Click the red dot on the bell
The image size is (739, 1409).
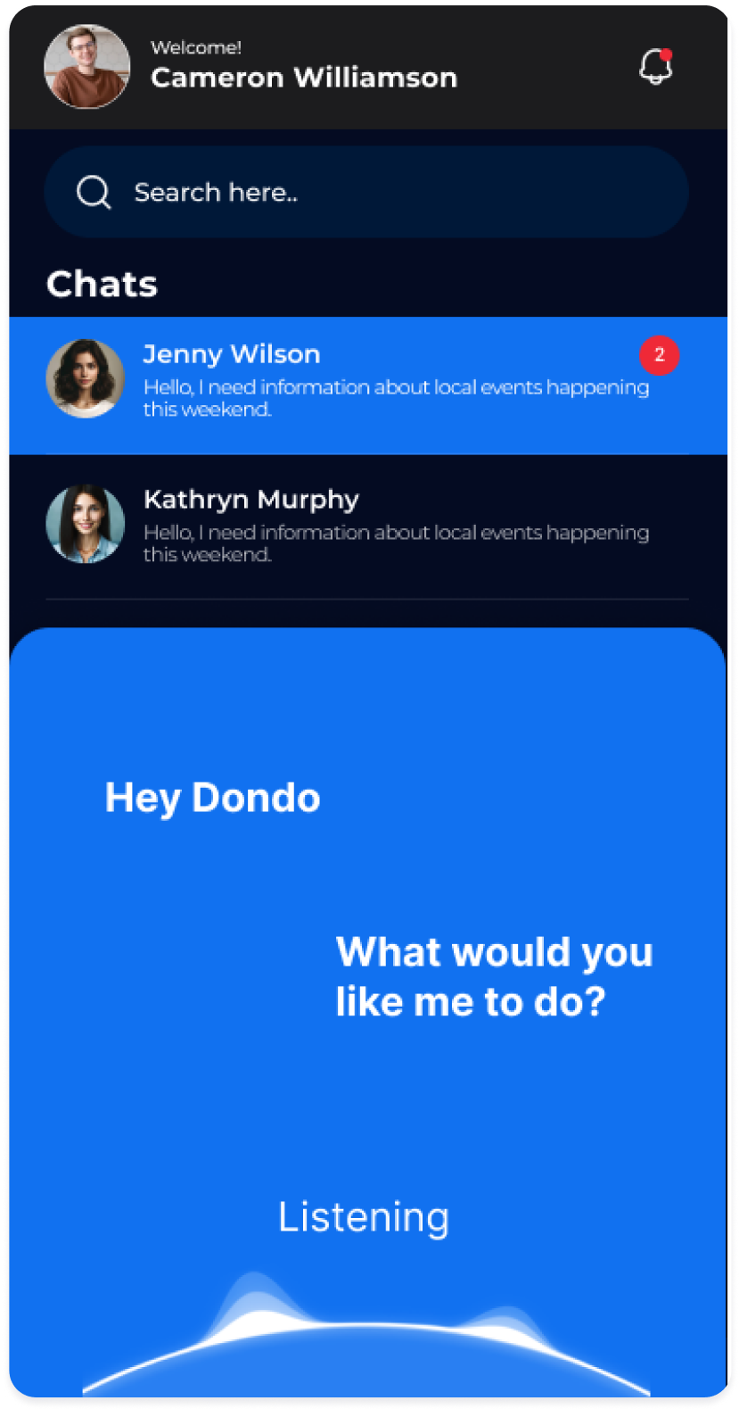666,54
